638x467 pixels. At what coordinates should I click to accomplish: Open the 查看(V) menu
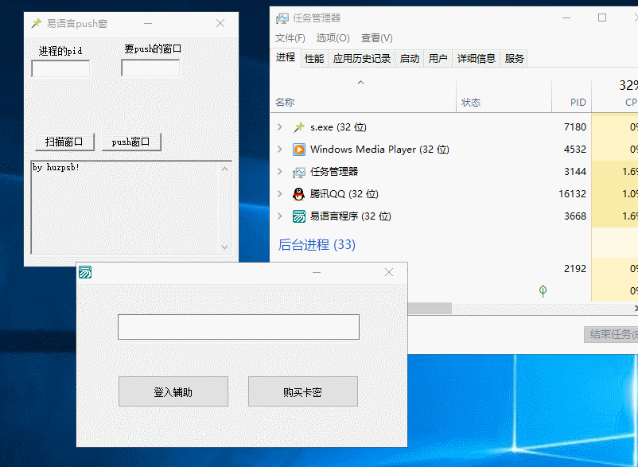(x=377, y=38)
